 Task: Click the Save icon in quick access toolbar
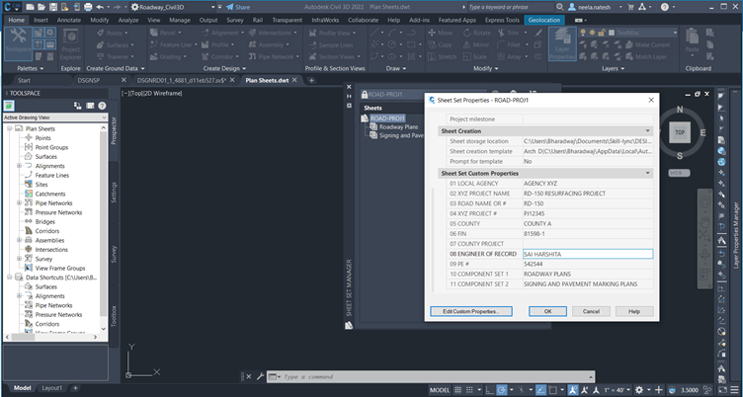(x=53, y=7)
